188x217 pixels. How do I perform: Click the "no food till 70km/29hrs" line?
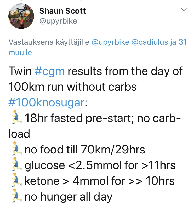click(85, 150)
